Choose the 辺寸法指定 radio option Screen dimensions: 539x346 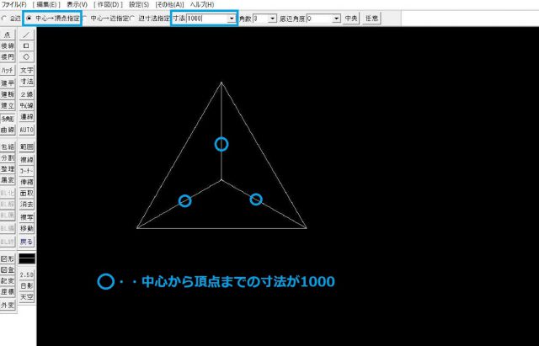[132, 18]
